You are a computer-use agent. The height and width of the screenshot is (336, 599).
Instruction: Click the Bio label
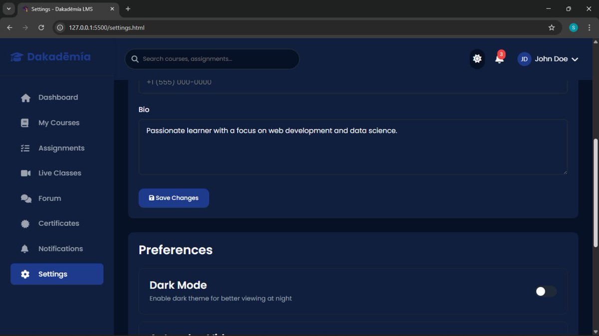(x=144, y=110)
